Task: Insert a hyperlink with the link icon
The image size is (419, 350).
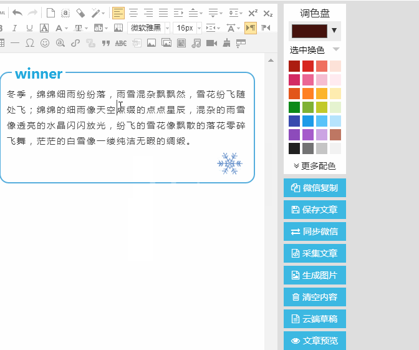Action: [x=75, y=43]
